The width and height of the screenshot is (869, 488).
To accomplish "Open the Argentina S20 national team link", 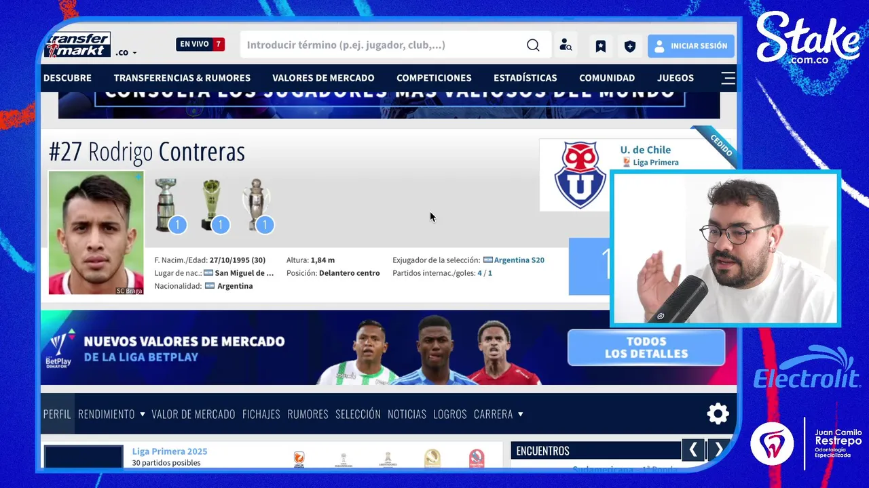I will click(x=519, y=260).
